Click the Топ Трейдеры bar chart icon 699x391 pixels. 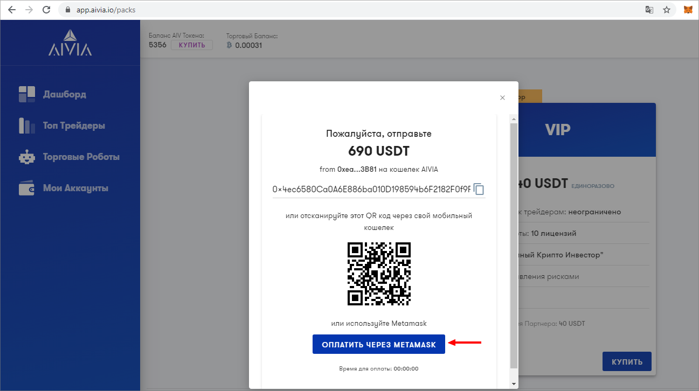27,125
